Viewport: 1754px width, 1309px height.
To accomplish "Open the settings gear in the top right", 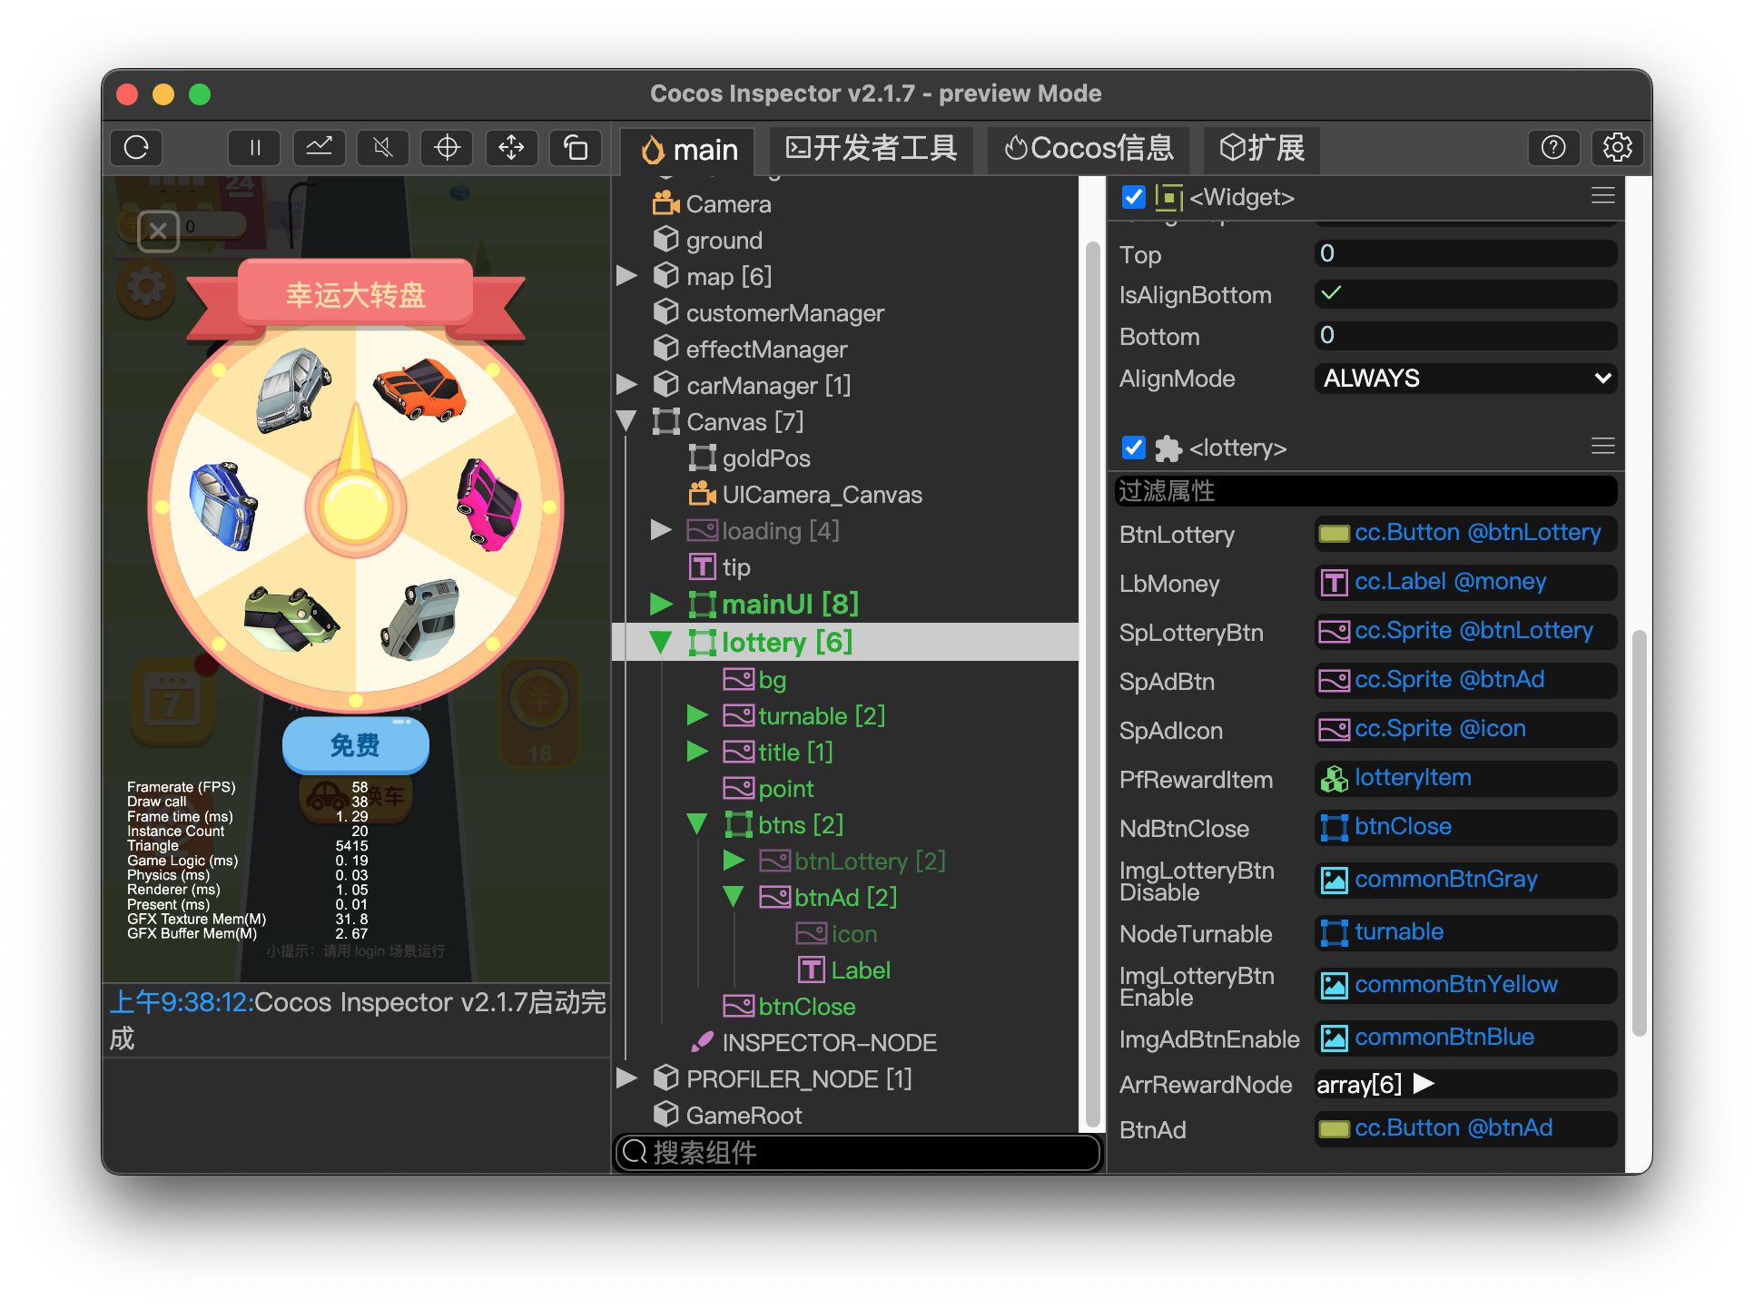I will click(x=1617, y=148).
